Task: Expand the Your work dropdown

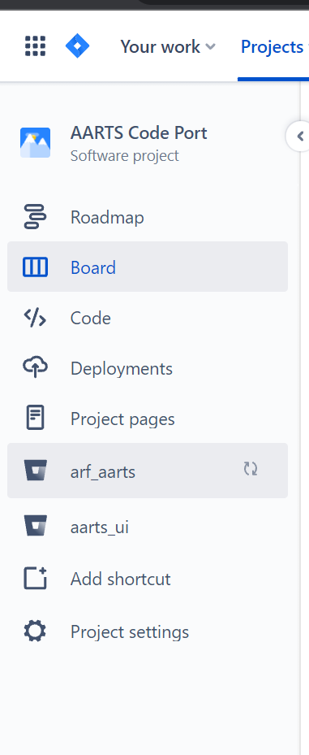Action: tap(168, 46)
